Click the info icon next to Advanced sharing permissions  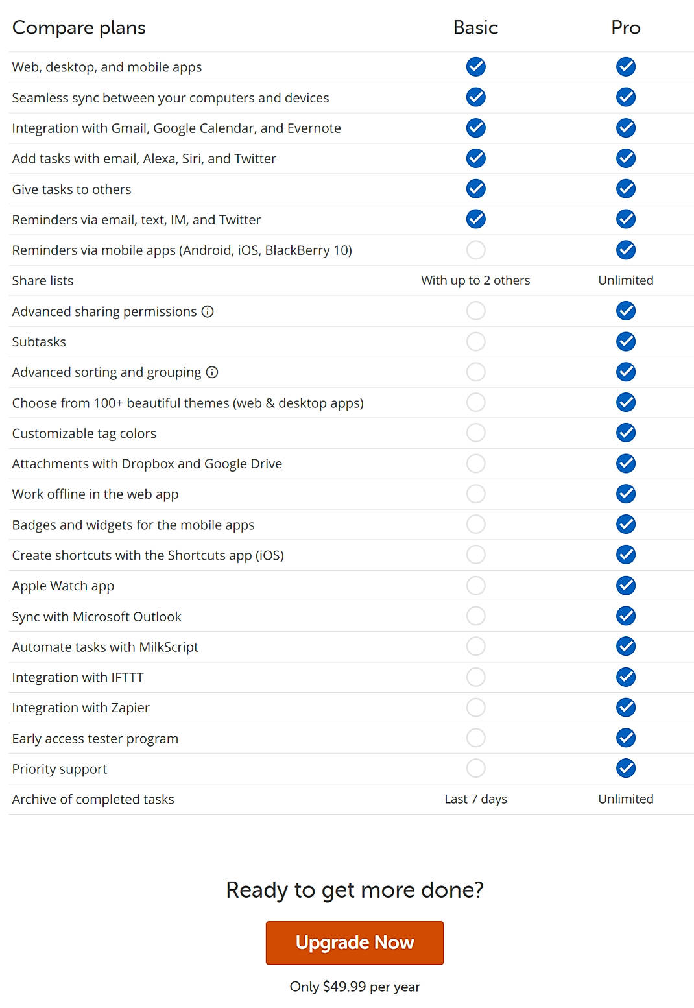pos(206,311)
